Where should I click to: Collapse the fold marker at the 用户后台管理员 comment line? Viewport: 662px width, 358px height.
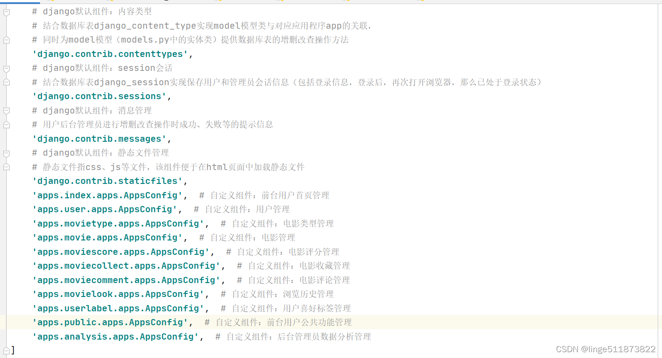pyautogui.click(x=6, y=125)
